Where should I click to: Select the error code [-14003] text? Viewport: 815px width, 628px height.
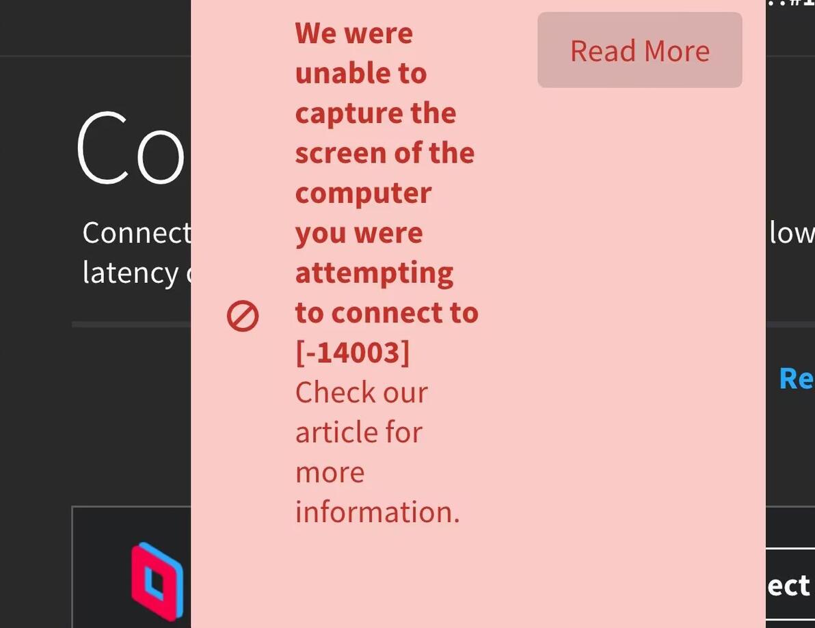tap(352, 353)
